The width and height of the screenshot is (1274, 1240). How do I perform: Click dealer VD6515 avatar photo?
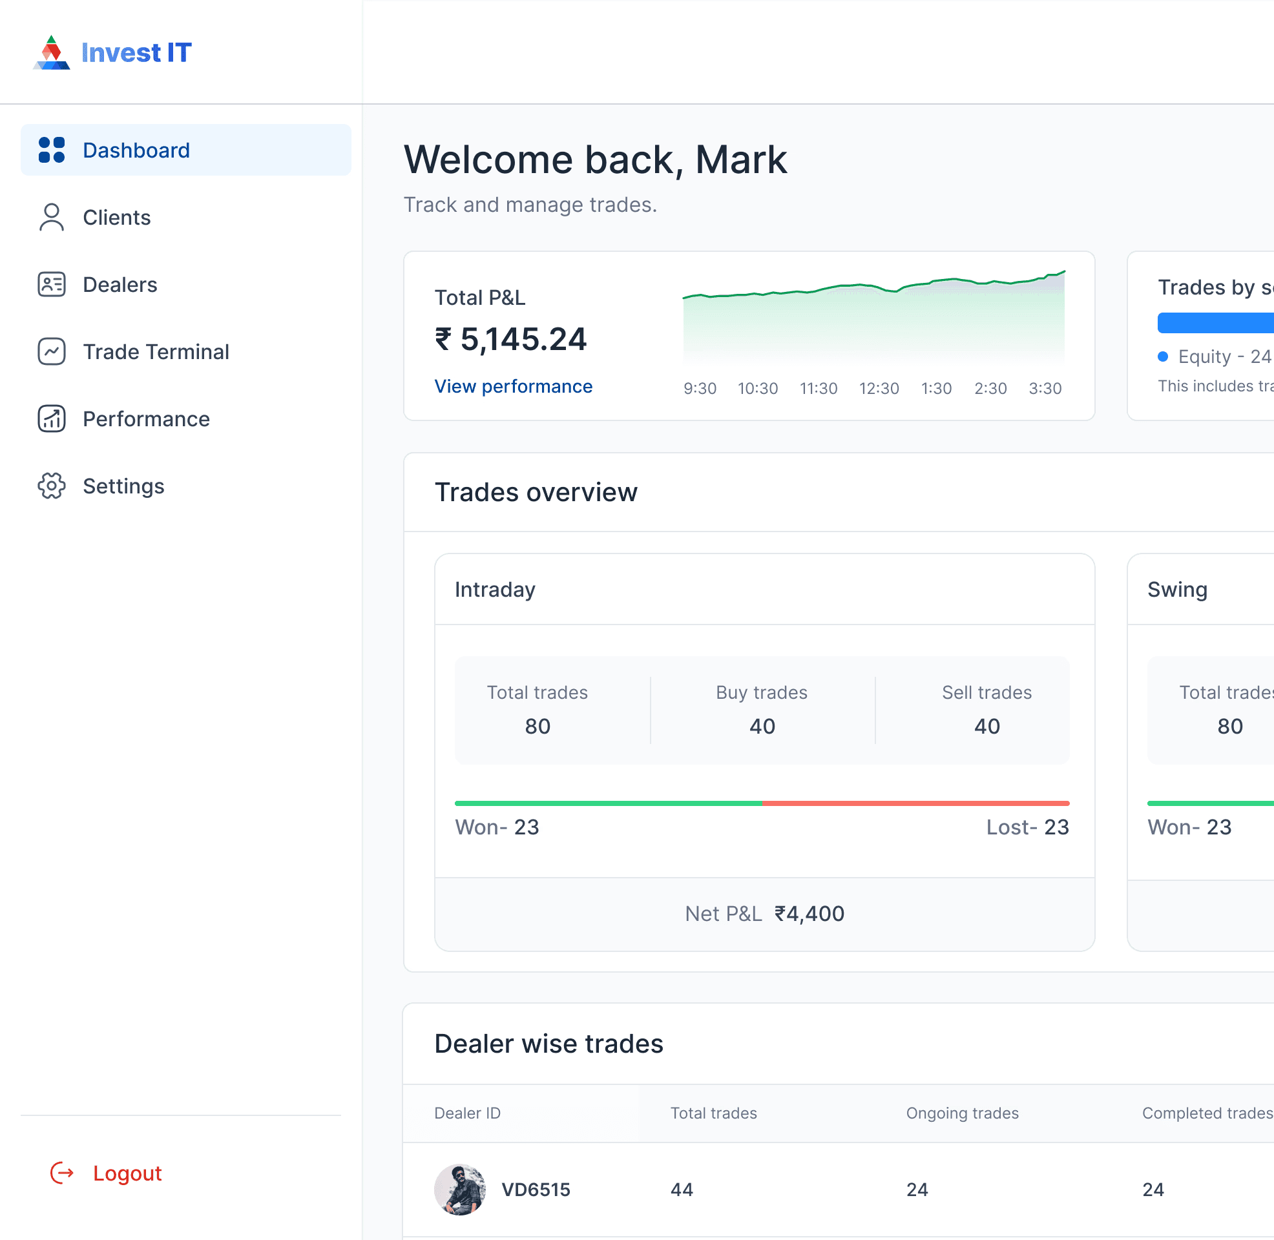click(x=460, y=1189)
